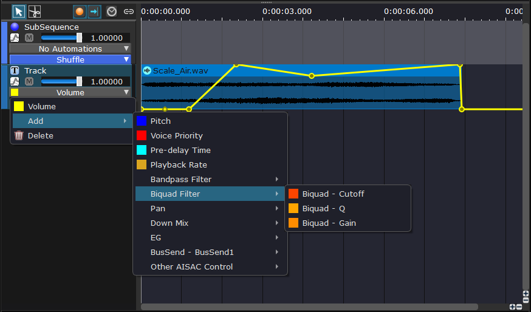The width and height of the screenshot is (531, 312).
Task: Click the chain link icon
Action: (x=128, y=12)
